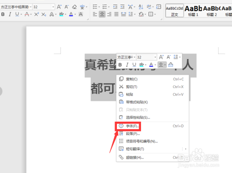Click mini toolbar Increase Font Size icon
This screenshot has height=173, width=232.
pyautogui.click(x=161, y=57)
